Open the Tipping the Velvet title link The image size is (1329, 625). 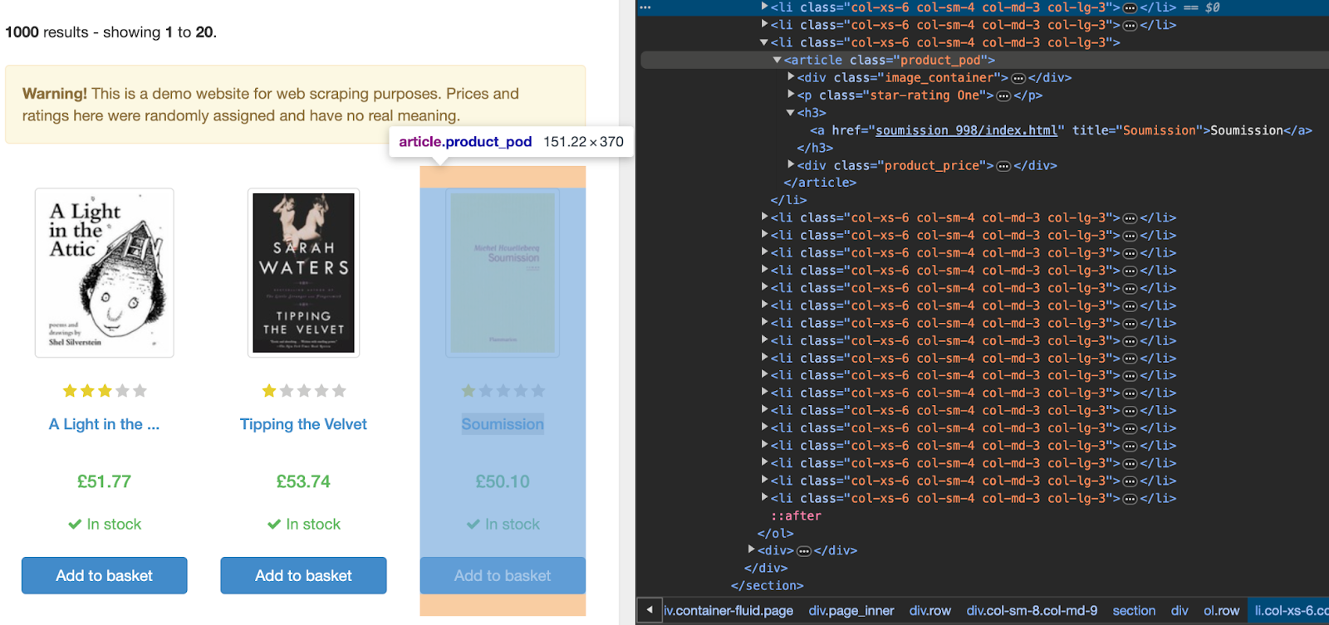[303, 424]
